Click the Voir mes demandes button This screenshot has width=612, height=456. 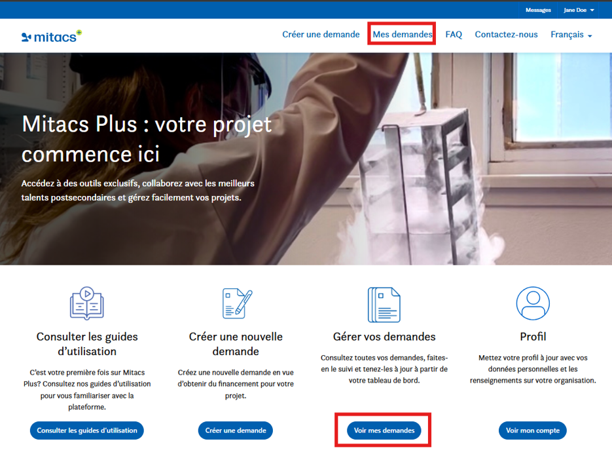(x=384, y=430)
